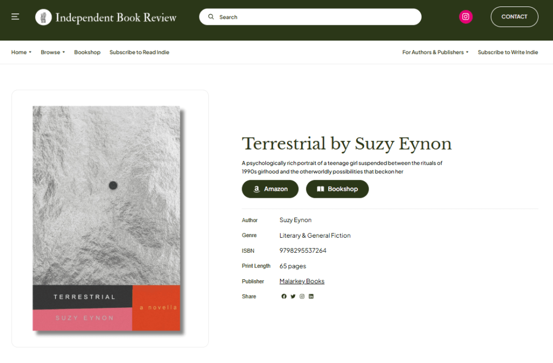Viewport: 553px width, 363px height.
Task: Open Subscribe to Write Indie
Action: [508, 52]
